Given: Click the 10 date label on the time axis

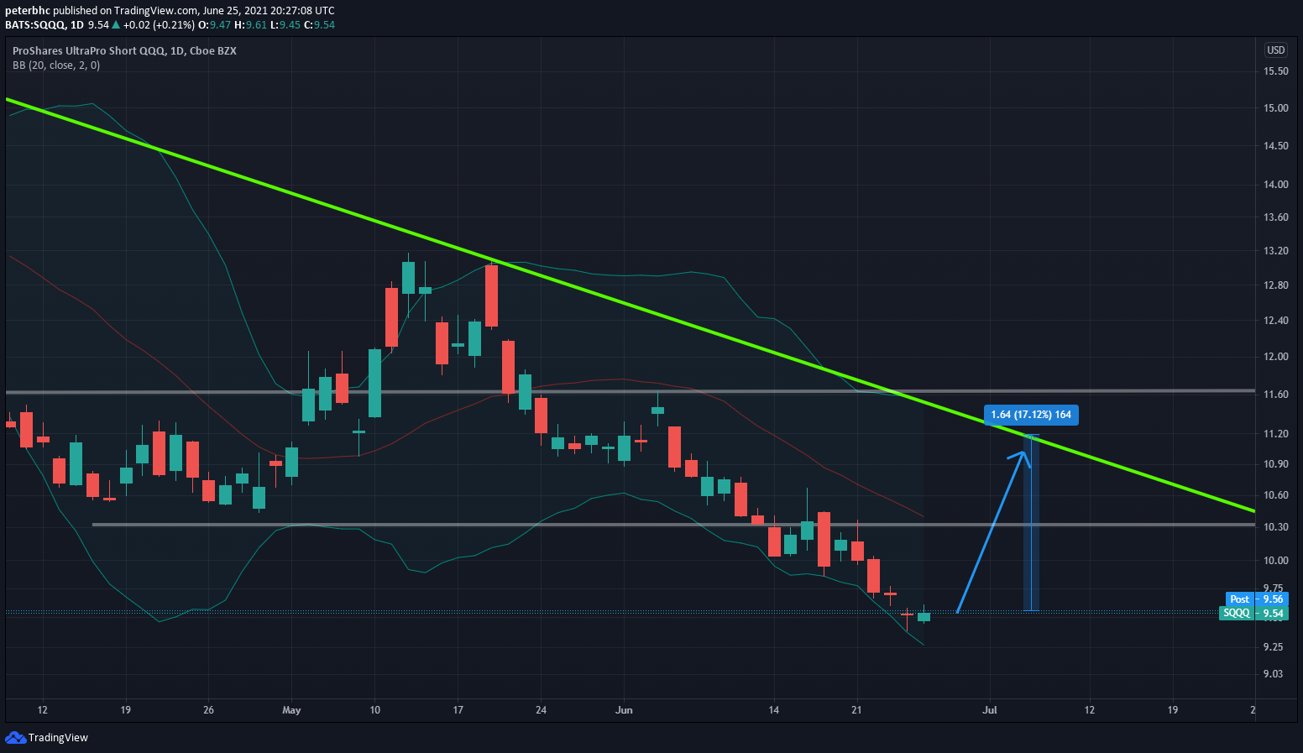Looking at the screenshot, I should [374, 710].
